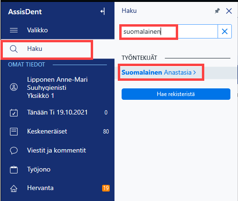
Task: Open the Työjono clipboard icon
Action: tap(14, 170)
